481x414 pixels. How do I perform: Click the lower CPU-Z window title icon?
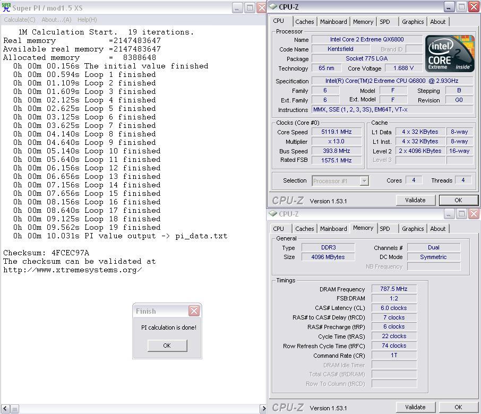point(273,214)
